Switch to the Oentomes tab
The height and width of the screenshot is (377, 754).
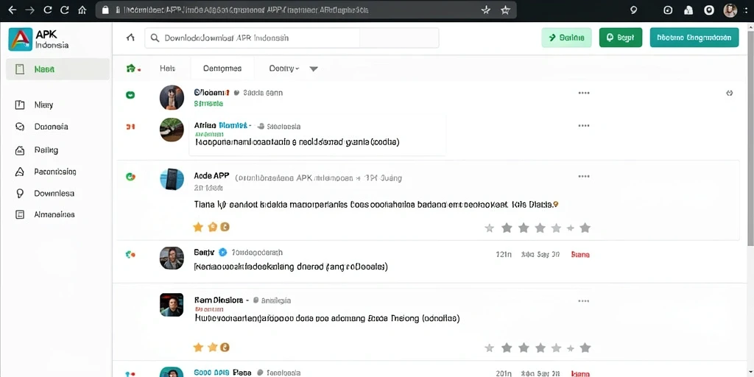(x=222, y=68)
